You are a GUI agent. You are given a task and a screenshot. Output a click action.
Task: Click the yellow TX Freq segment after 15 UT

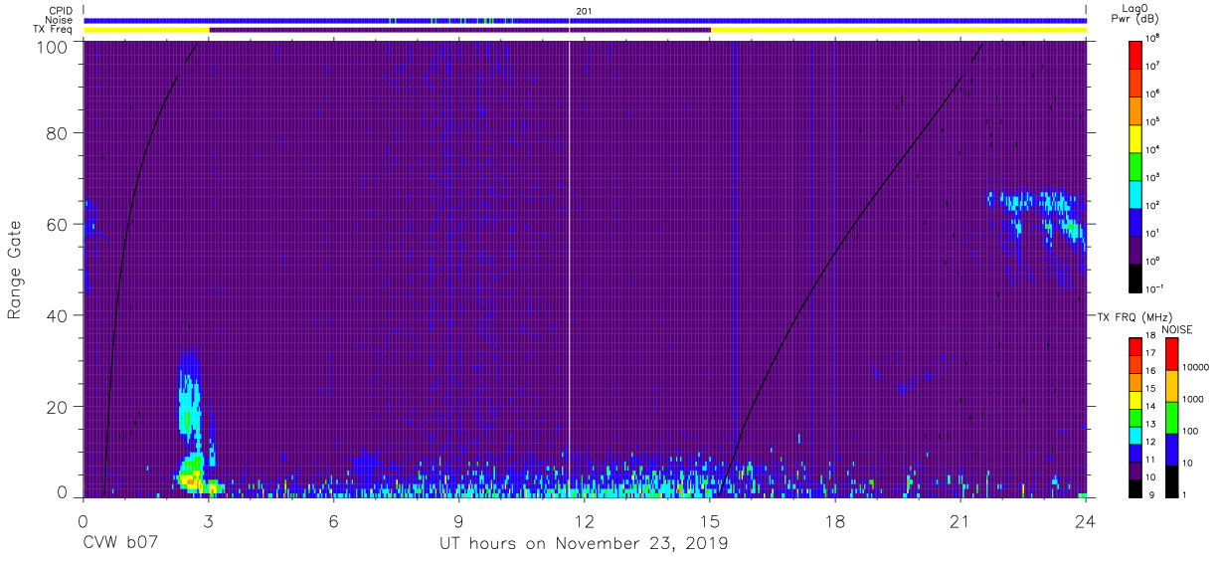point(898,29)
